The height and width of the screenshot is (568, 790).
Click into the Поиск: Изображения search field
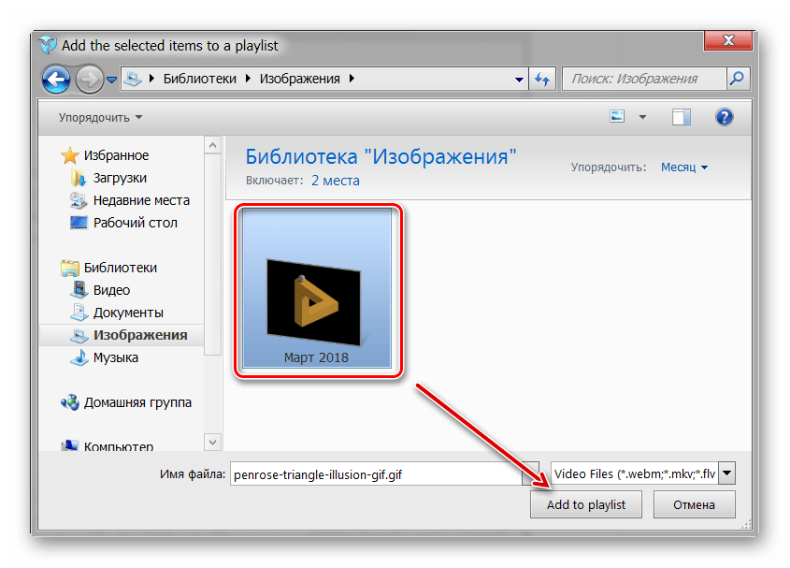(644, 79)
